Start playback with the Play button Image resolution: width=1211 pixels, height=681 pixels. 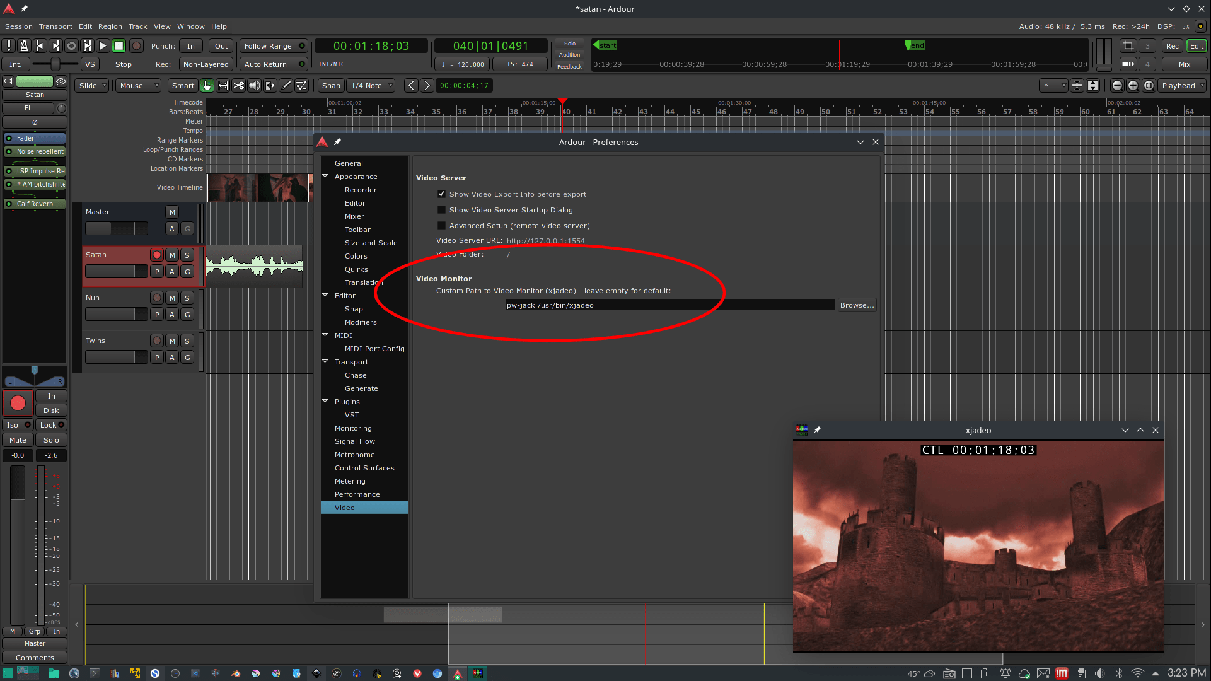103,46
